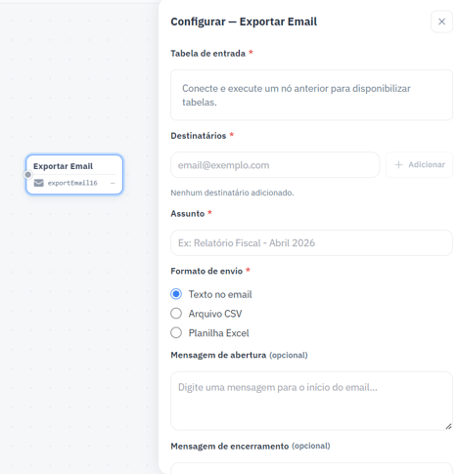Focus the Mensagem de encerramento textarea
Screen dimensions: 458x474
(x=311, y=468)
